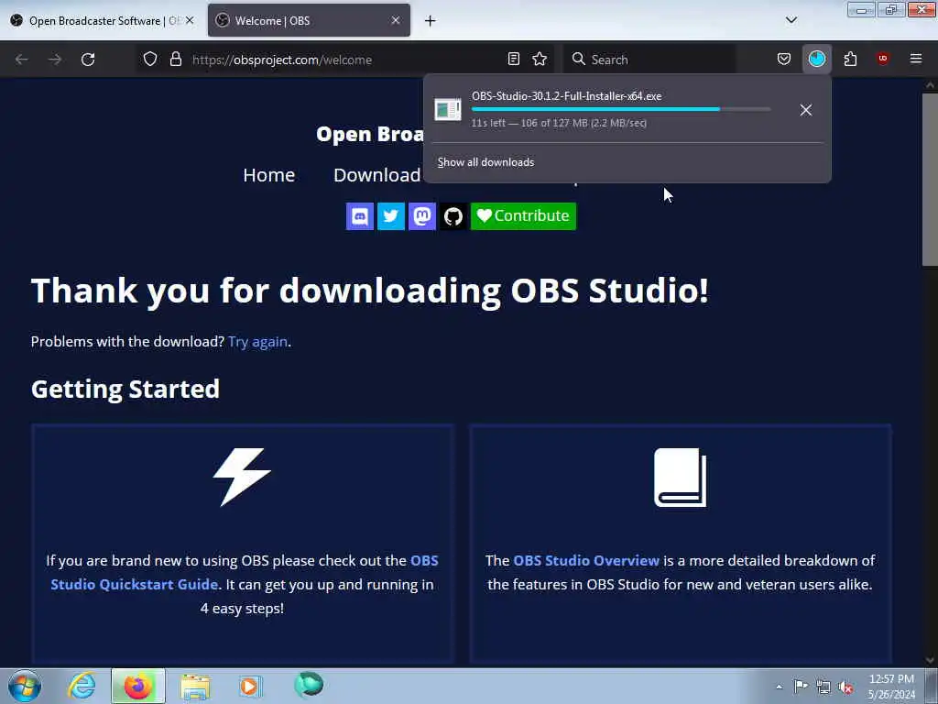Click the OBS installer file icon in downloads

pyautogui.click(x=447, y=110)
